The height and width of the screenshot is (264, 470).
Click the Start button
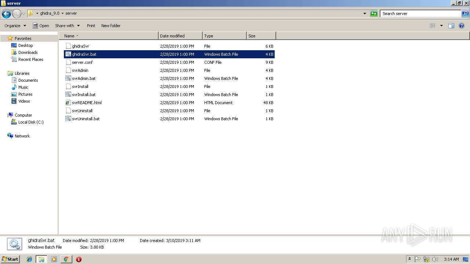10,259
